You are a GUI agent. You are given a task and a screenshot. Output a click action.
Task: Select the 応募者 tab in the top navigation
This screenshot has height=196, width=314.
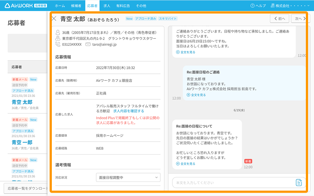coord(92,6)
